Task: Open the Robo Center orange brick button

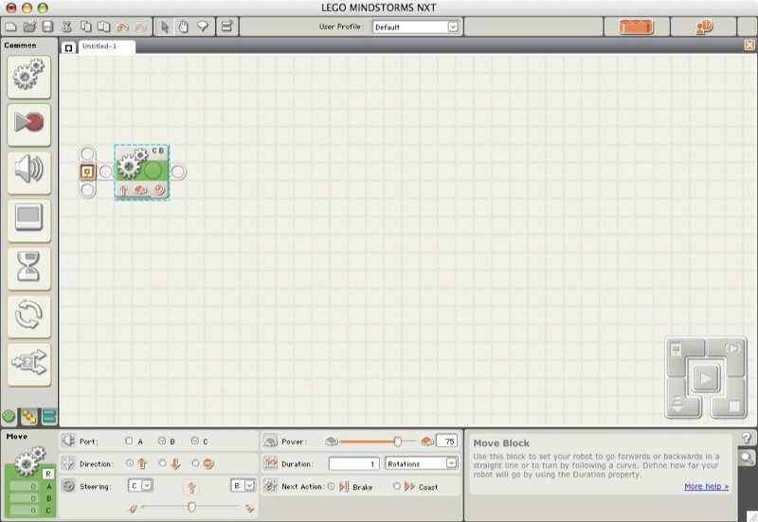Action: (636, 27)
